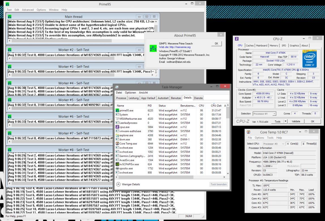Click the nvSCPAPISvr.exe process icon
Screen dimensions: 325x221
[117, 164]
